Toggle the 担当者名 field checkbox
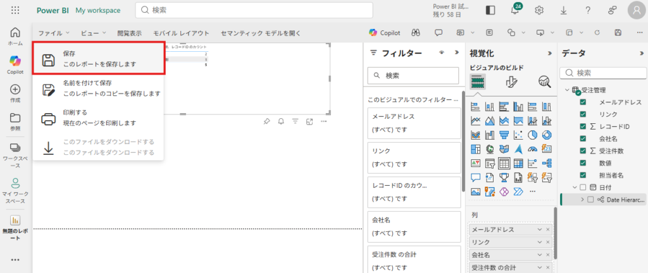Screen dimensions: 648x273 tap(583, 174)
